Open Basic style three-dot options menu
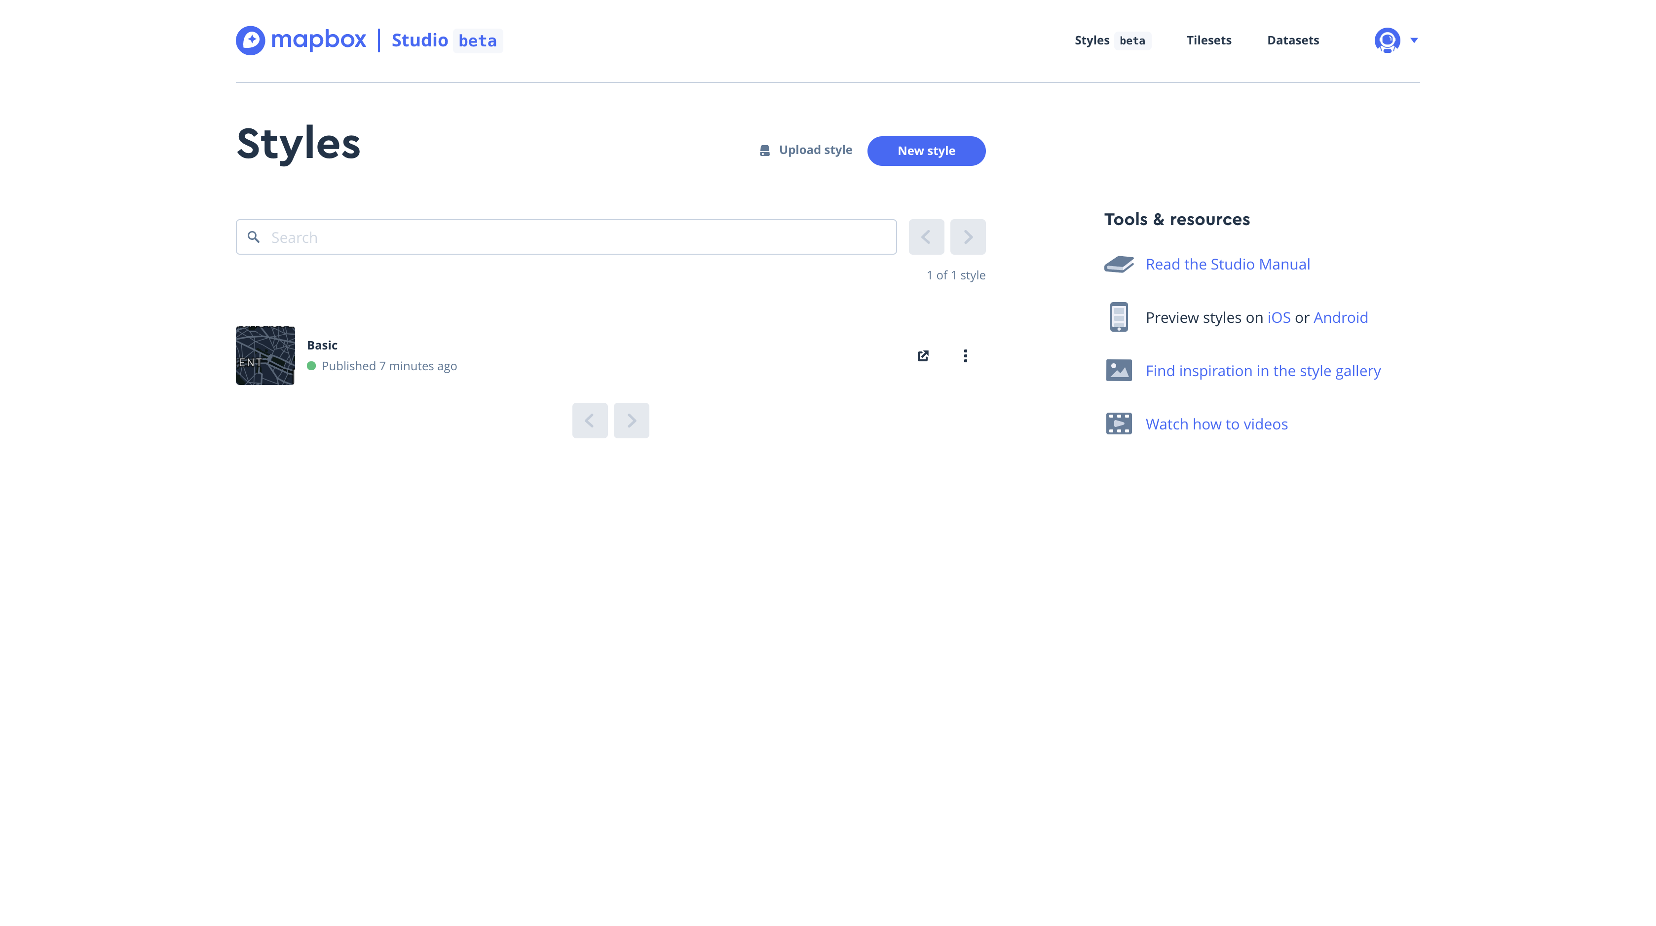This screenshot has width=1656, height=926. 965,355
